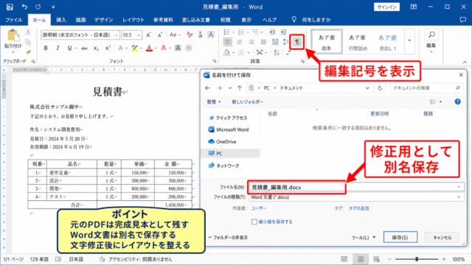Open the view options dropdown in save dialog
The height and width of the screenshot is (265, 472).
(x=440, y=102)
